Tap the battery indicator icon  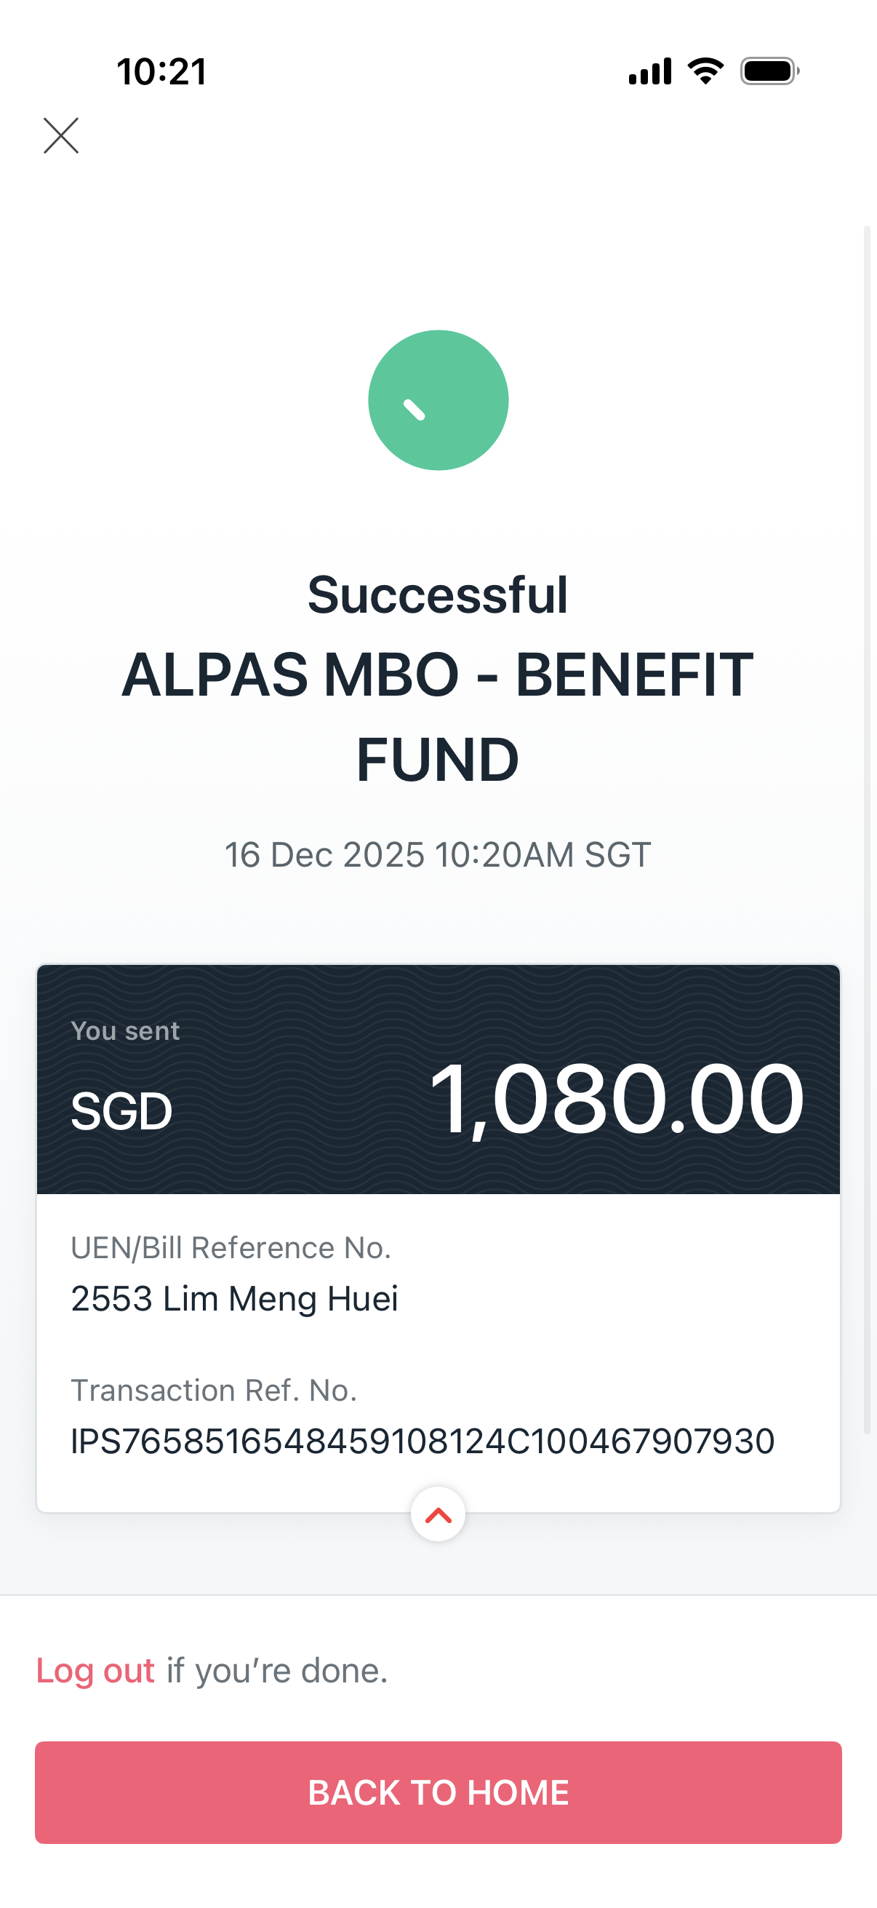coord(769,71)
